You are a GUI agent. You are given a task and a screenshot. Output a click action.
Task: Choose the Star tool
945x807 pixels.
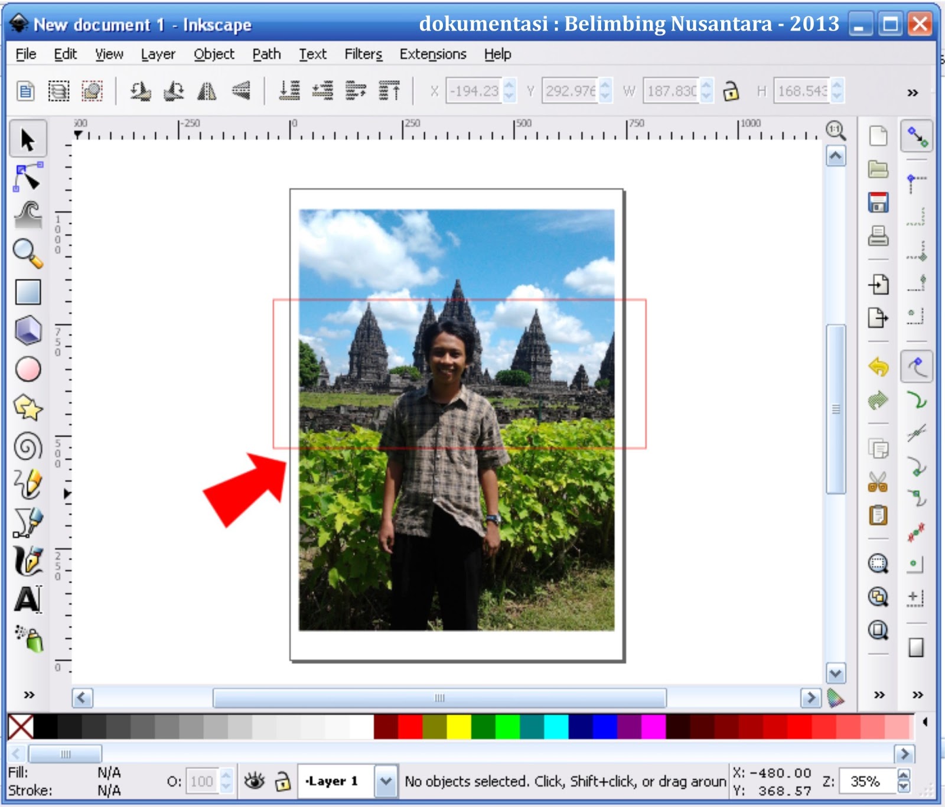click(x=27, y=406)
